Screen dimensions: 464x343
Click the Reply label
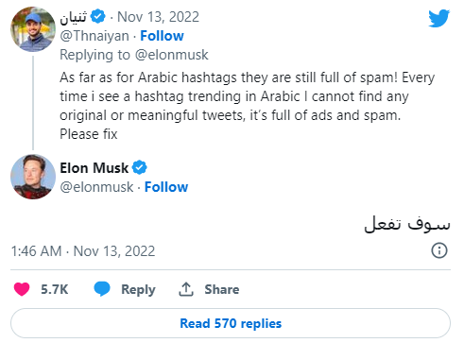[138, 289]
